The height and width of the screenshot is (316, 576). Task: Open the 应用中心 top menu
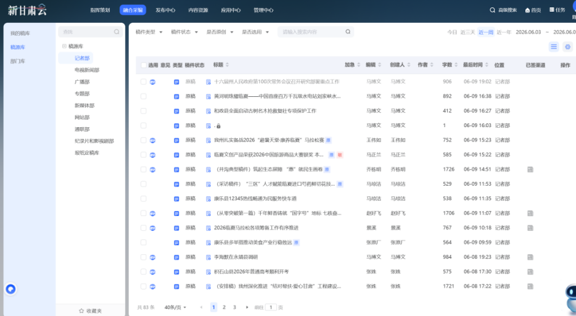point(231,10)
